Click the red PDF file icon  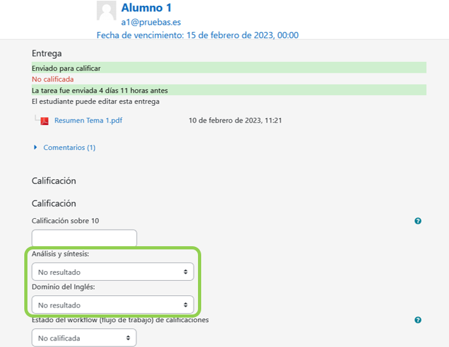[44, 121]
